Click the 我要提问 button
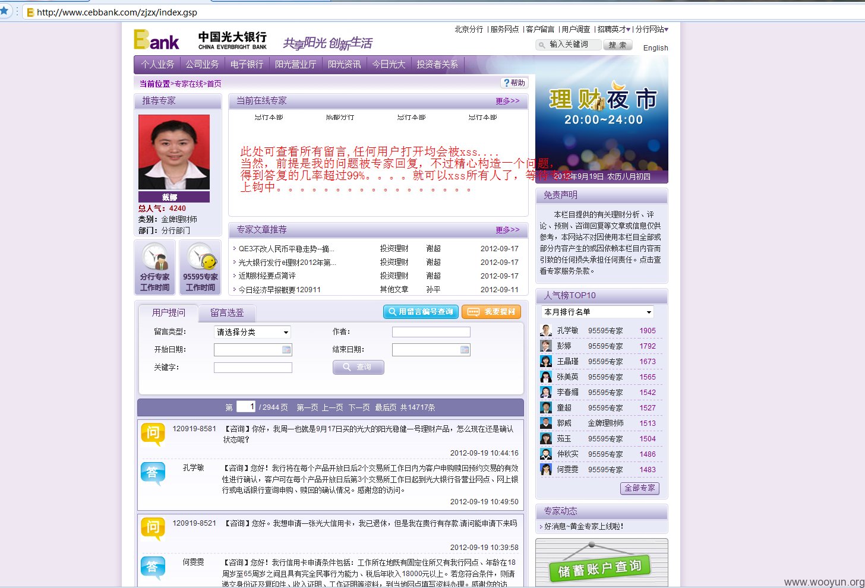 [x=491, y=312]
